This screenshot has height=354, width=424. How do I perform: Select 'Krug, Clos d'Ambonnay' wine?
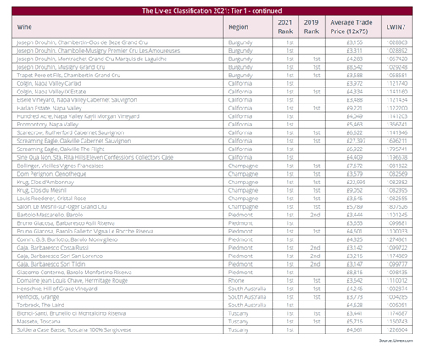[x=45, y=183]
